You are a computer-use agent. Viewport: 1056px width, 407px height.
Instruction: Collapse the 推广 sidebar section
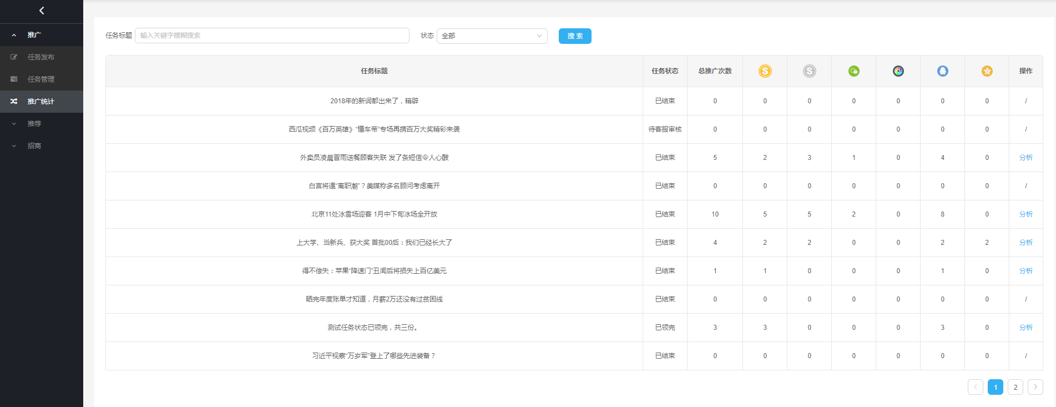tap(14, 35)
